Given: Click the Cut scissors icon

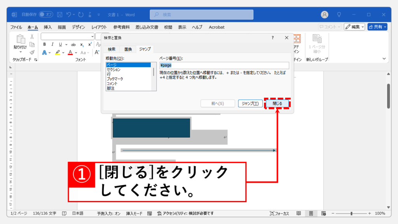Looking at the screenshot, I should pyautogui.click(x=32, y=37).
